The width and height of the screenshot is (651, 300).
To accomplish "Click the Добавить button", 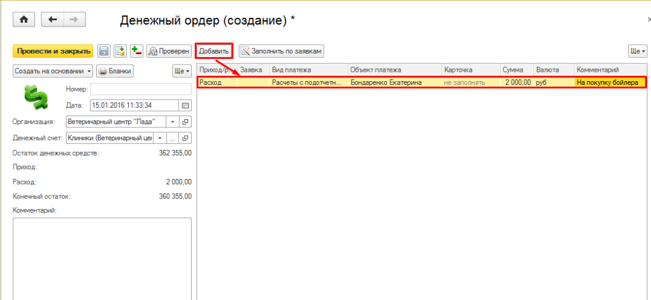I will click(214, 52).
